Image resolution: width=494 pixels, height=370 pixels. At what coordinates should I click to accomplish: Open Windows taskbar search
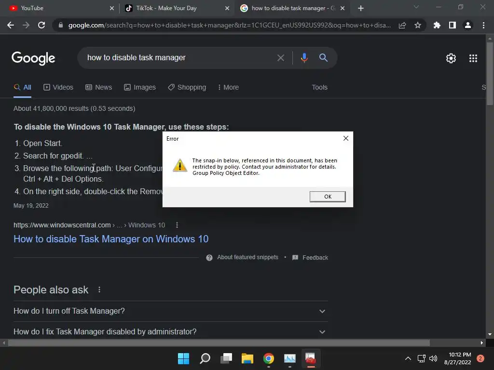coord(205,358)
